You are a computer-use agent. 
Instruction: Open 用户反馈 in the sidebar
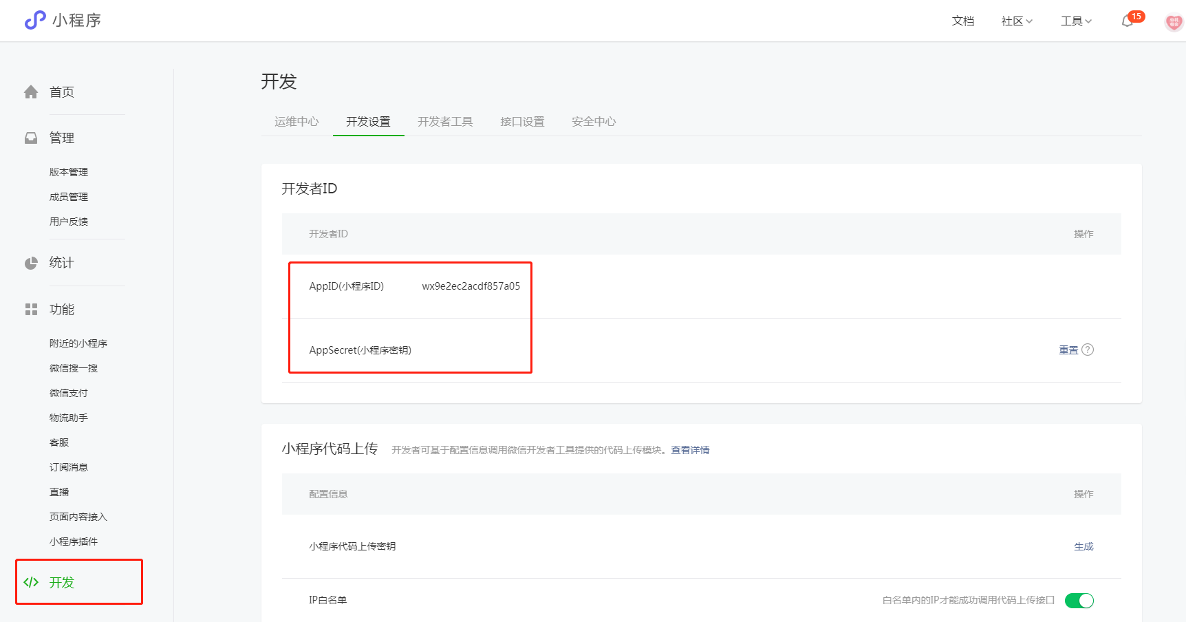pyautogui.click(x=69, y=222)
